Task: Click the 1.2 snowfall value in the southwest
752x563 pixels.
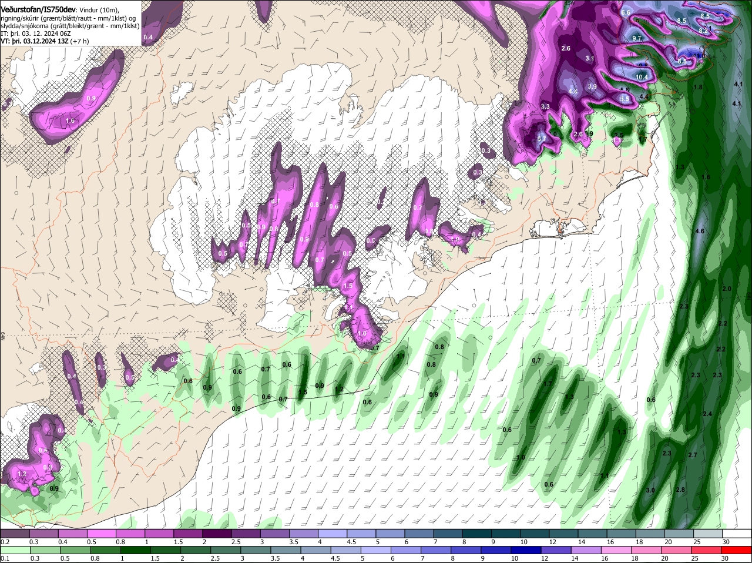Action: [x=22, y=474]
